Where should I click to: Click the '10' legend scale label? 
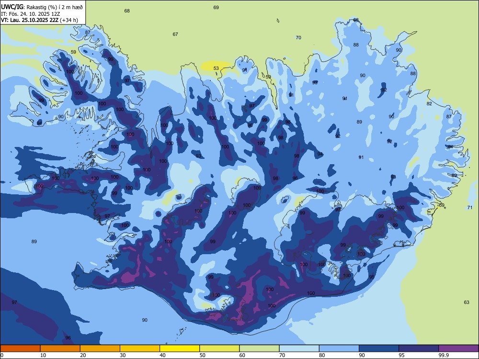[44, 355]
